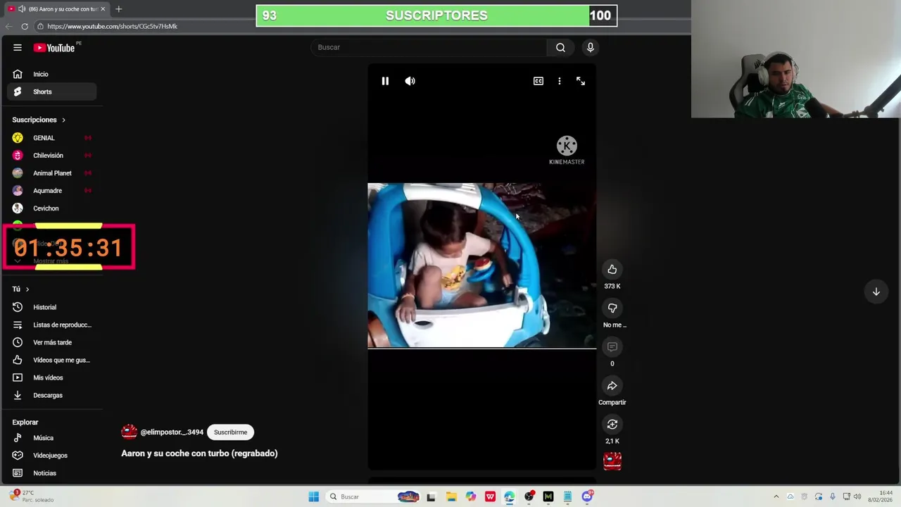Open the comments panel icon

pyautogui.click(x=612, y=346)
